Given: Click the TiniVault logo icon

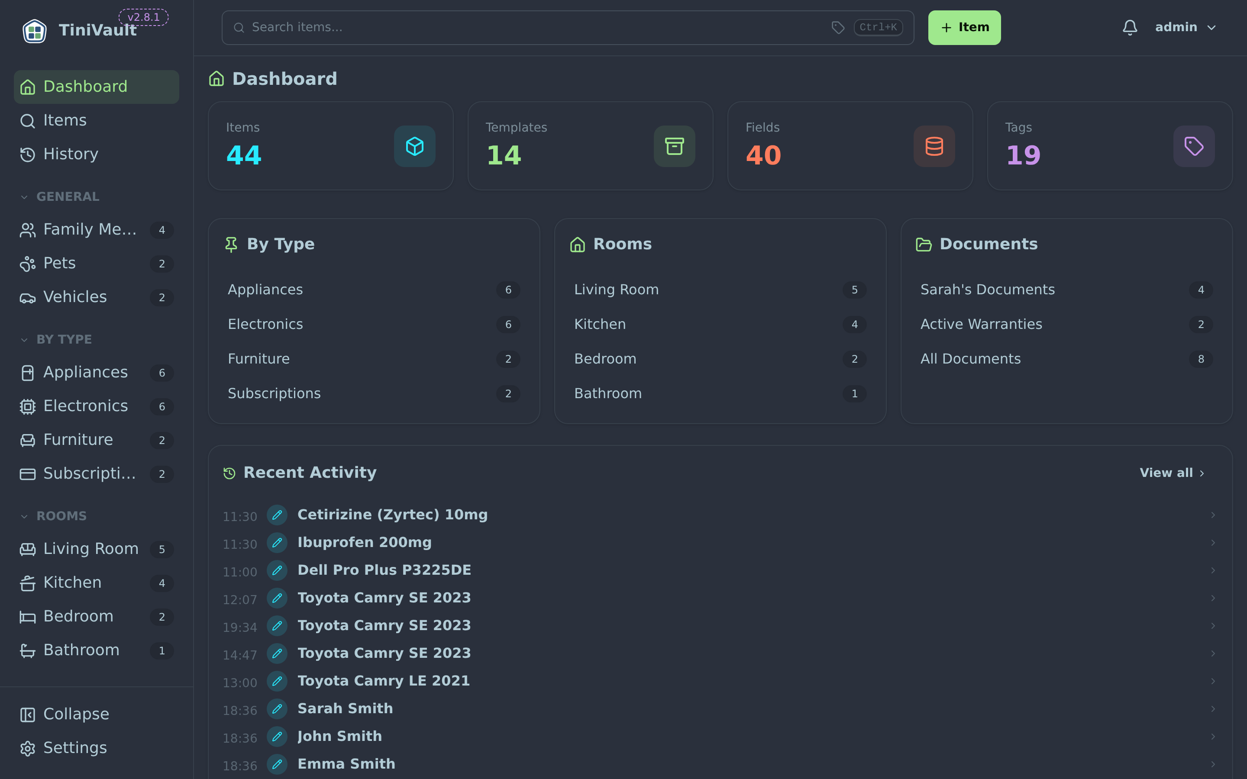Looking at the screenshot, I should (35, 31).
